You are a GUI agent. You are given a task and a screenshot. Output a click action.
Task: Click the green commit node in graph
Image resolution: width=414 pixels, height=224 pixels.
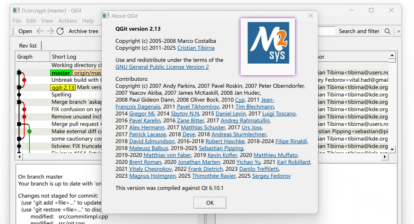click(29, 131)
